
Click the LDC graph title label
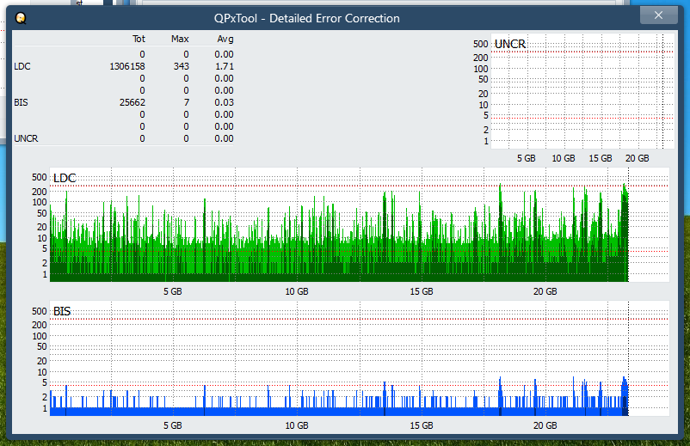point(65,178)
